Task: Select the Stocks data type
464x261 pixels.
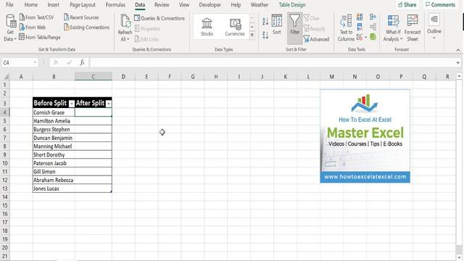Action: [x=207, y=27]
